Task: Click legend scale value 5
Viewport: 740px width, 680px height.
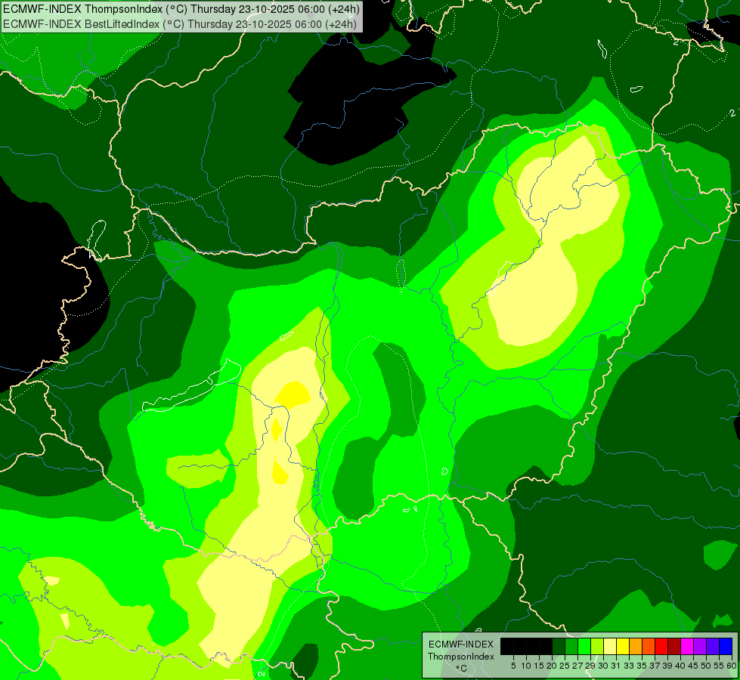Action: click(x=513, y=666)
